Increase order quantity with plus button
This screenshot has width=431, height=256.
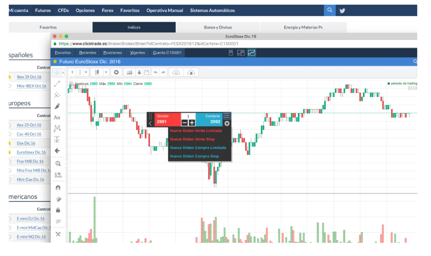192,123
